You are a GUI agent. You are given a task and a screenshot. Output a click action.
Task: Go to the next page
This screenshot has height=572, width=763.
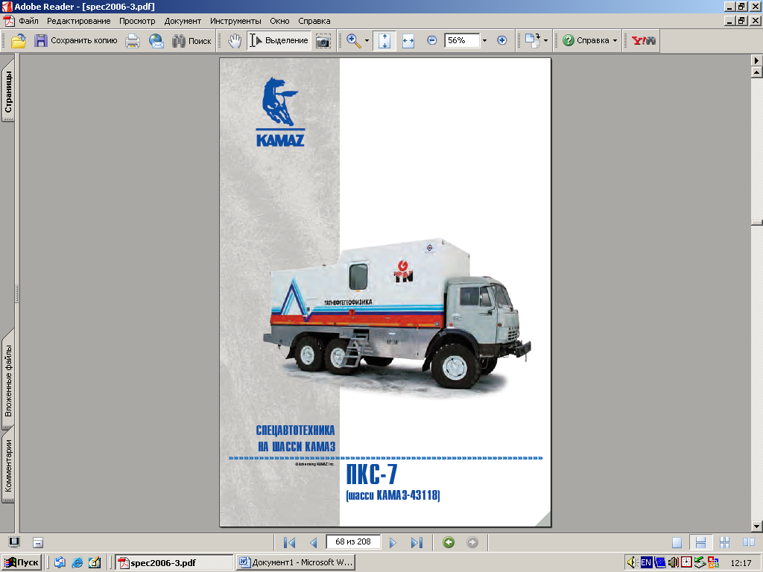coord(393,542)
